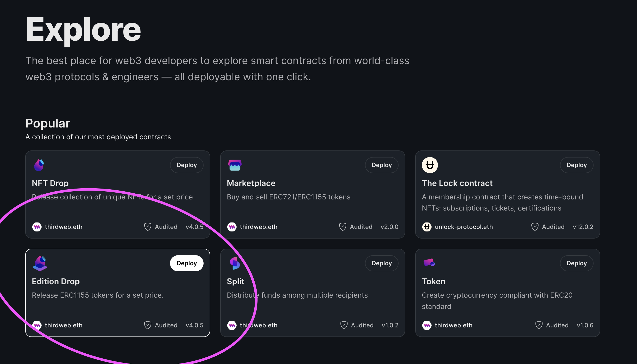Click Audited label in Lock contract card

pos(553,227)
